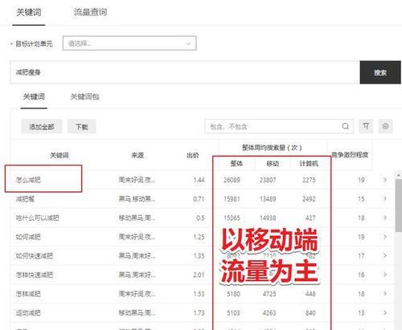Click the 2.01 bid value

coord(199,275)
